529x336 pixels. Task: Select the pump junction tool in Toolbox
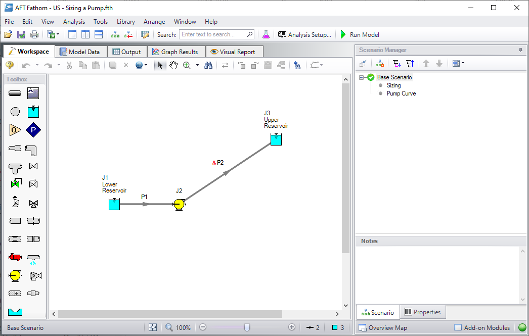tap(15, 275)
